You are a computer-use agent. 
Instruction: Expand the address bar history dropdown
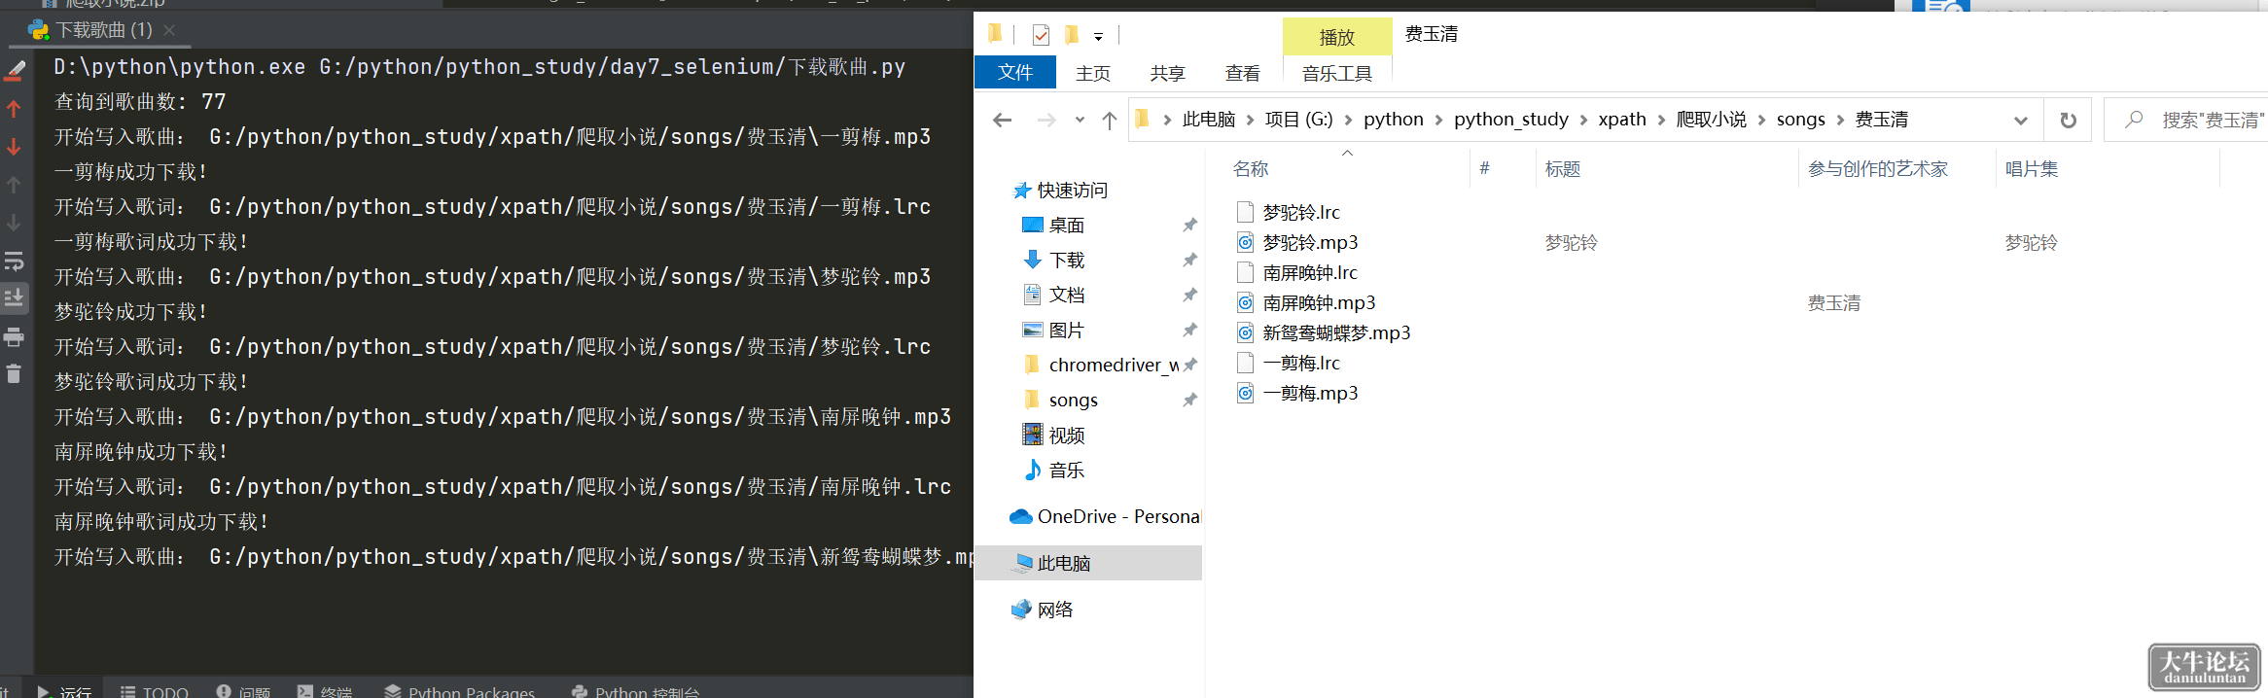(x=2021, y=121)
